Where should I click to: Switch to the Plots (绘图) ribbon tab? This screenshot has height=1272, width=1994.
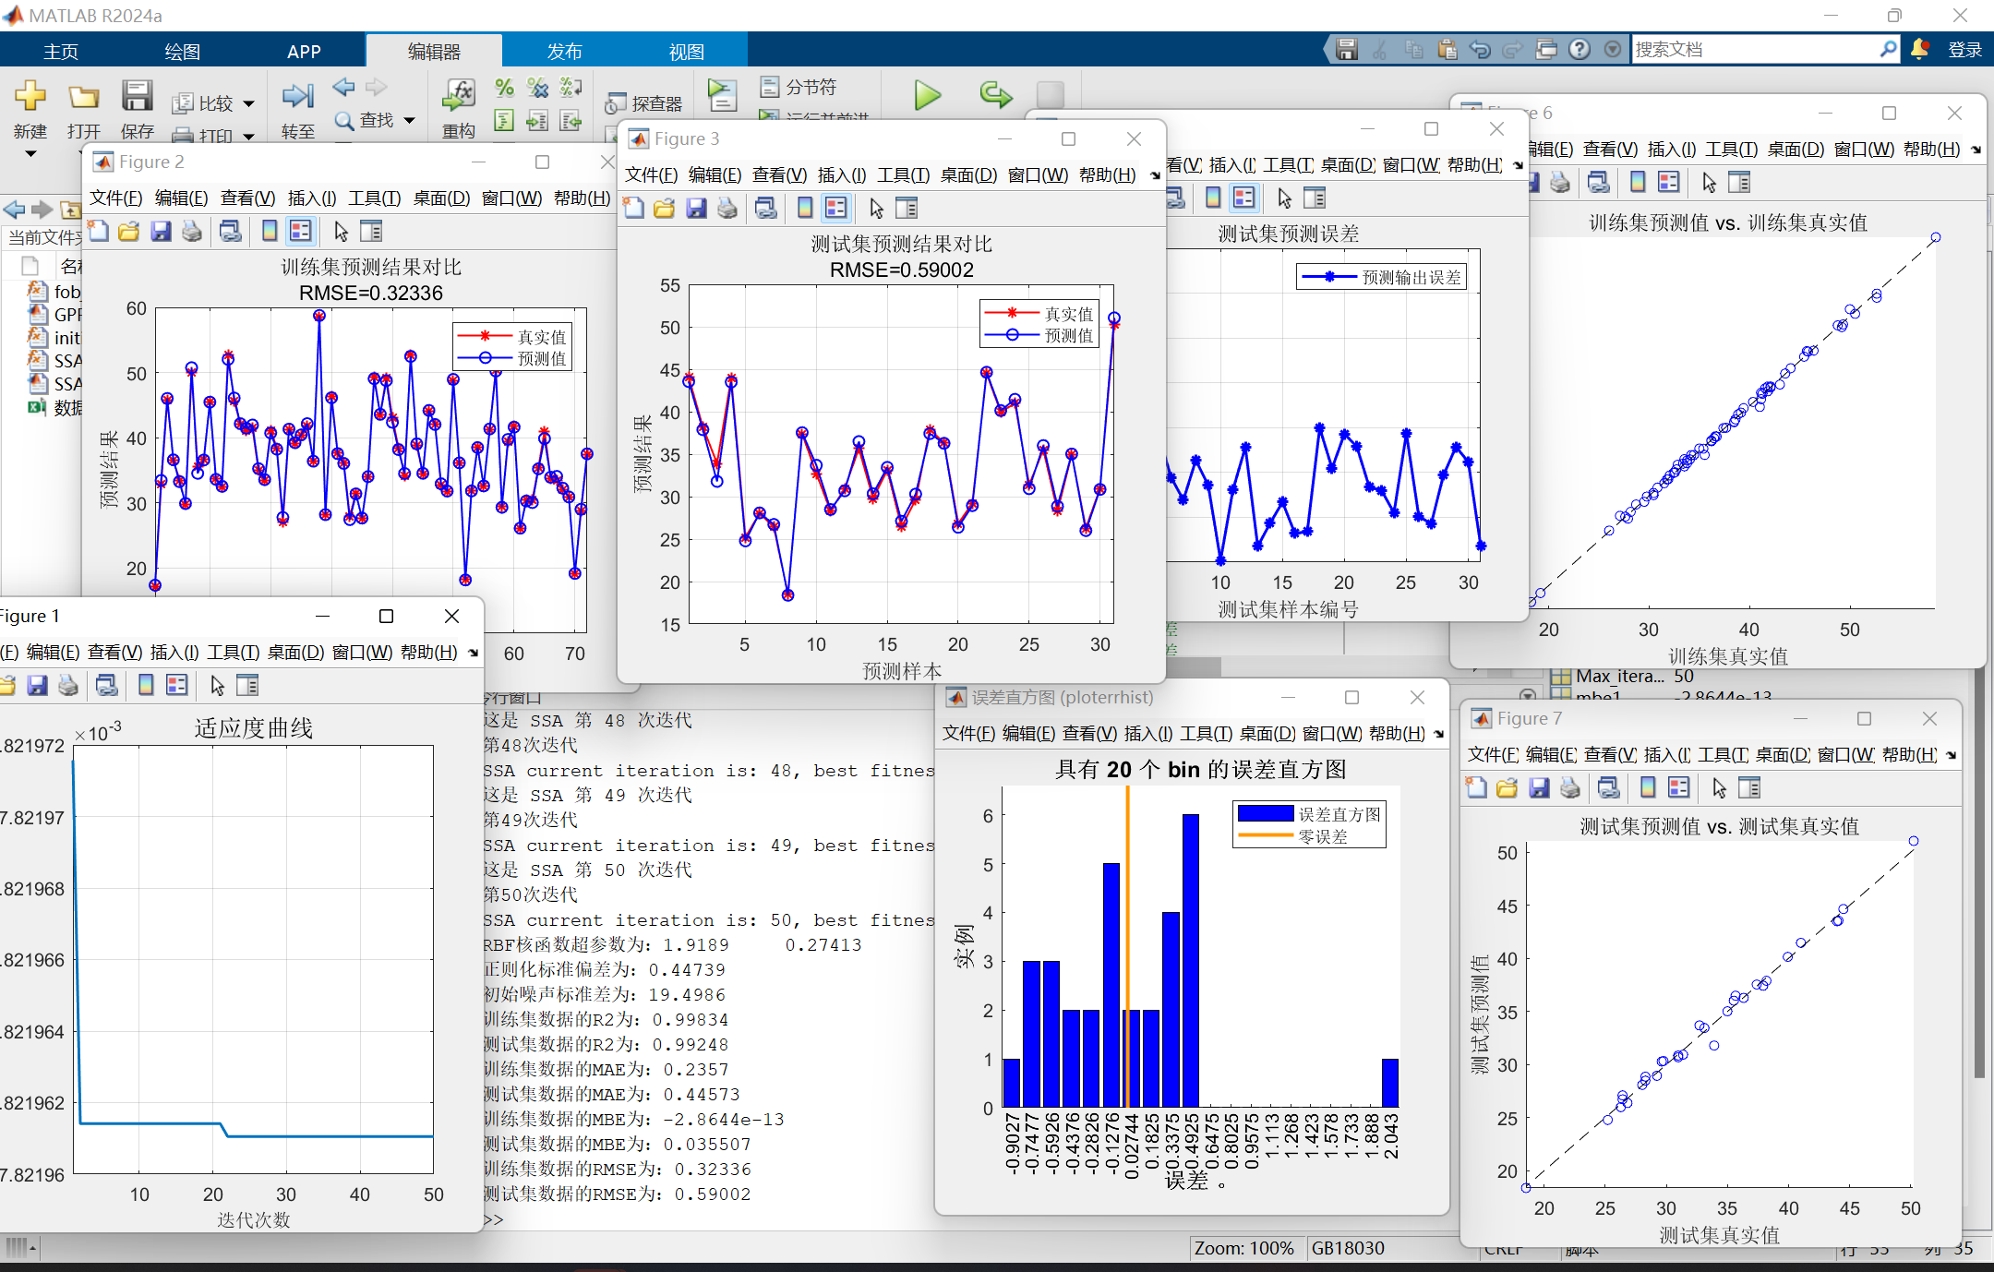(x=182, y=52)
